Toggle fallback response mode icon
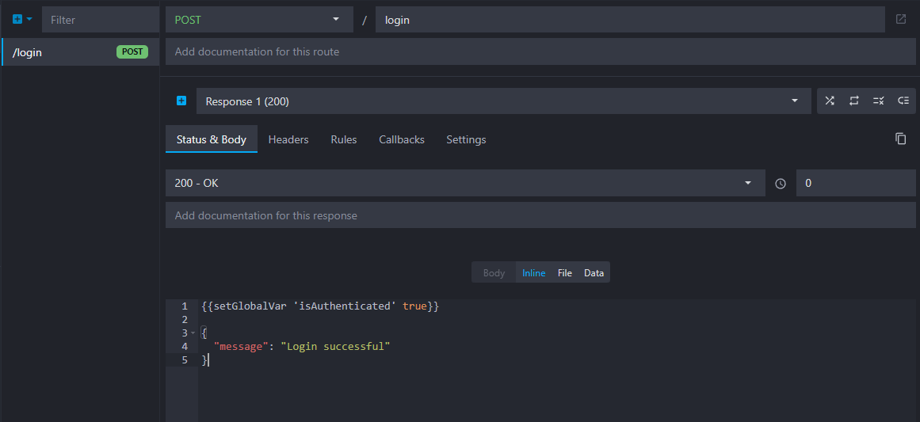 903,101
